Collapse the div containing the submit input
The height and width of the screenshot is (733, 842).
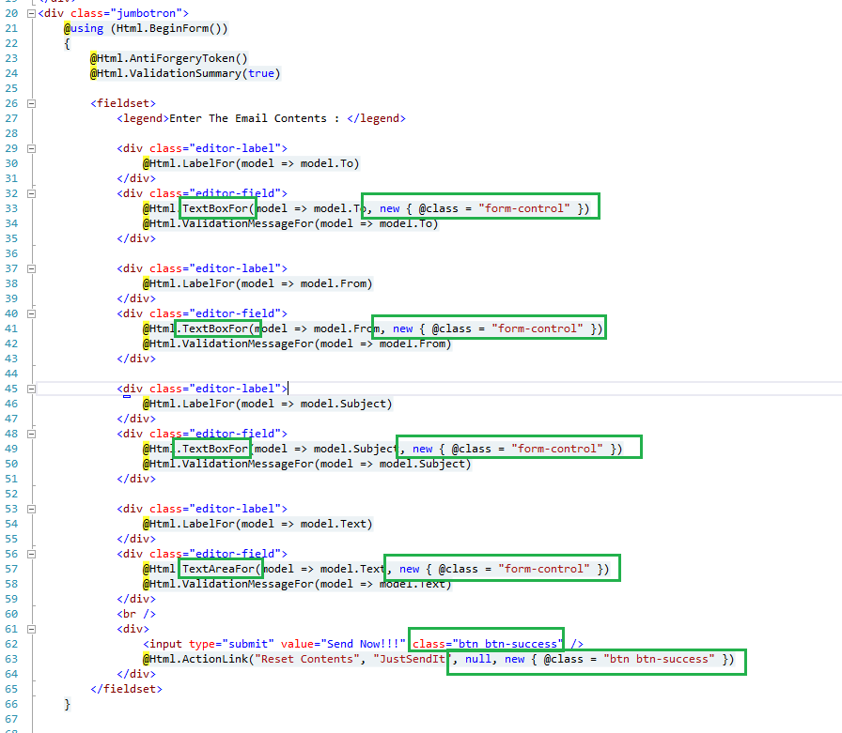point(31,629)
